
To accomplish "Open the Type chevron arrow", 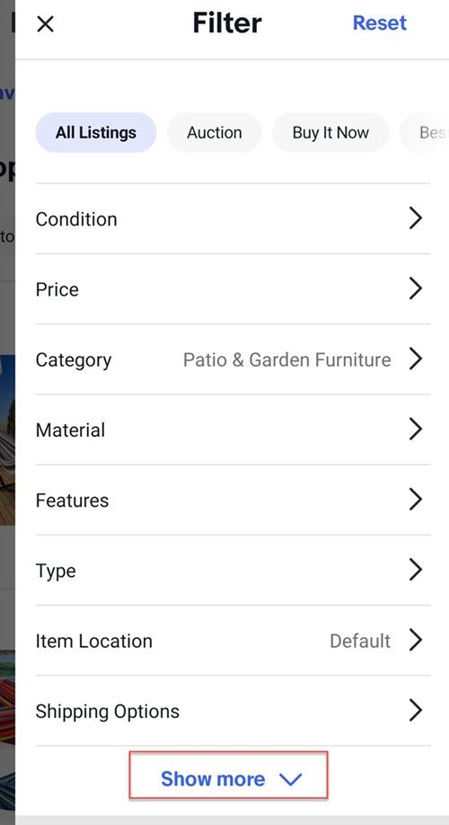I will click(x=416, y=570).
